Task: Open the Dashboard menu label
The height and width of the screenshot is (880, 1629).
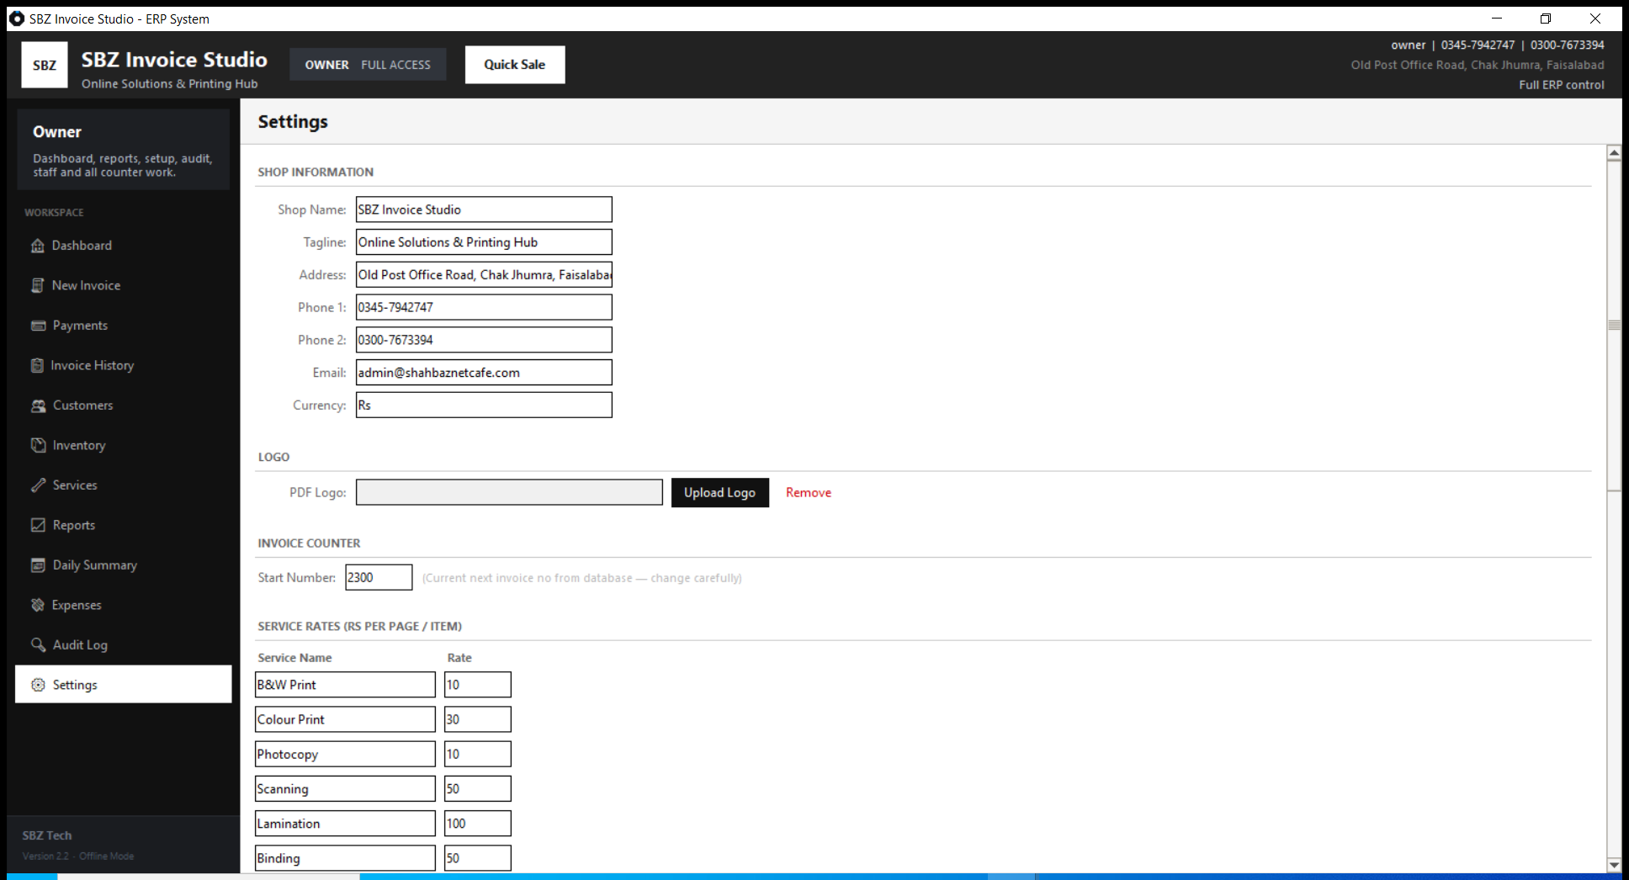Action: click(82, 246)
